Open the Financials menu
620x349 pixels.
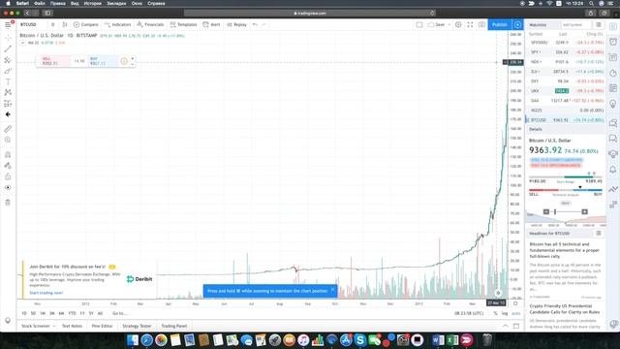tap(150, 24)
